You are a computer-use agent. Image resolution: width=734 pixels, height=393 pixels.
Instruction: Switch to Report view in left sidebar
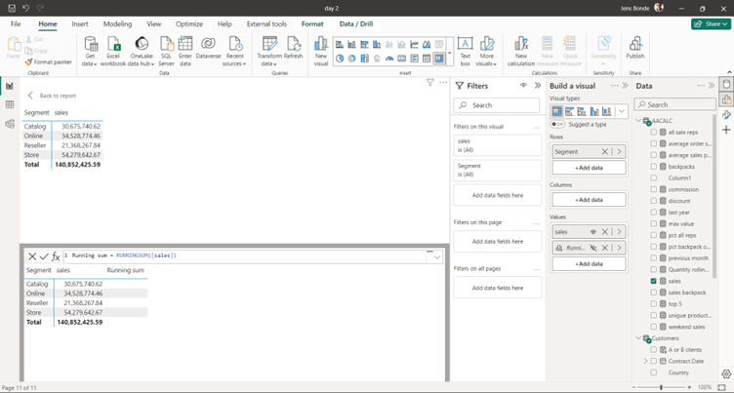(10, 86)
